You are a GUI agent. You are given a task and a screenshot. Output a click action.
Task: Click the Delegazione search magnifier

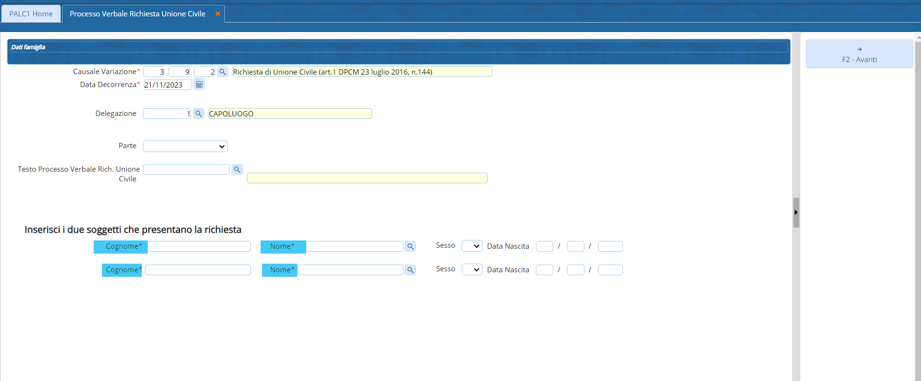198,114
